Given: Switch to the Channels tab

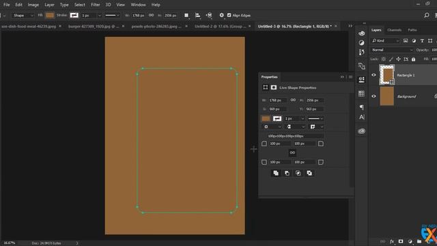Looking at the screenshot, I should [395, 30].
